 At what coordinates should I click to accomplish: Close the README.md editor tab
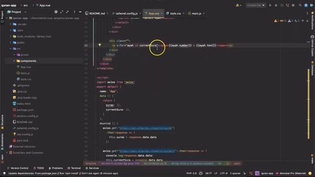coord(107,13)
